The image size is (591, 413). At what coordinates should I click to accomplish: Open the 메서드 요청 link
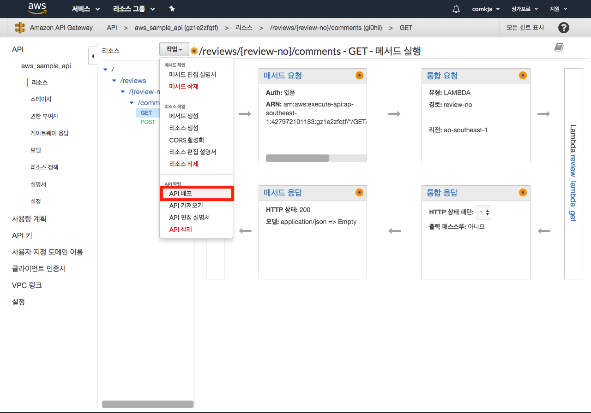(283, 76)
